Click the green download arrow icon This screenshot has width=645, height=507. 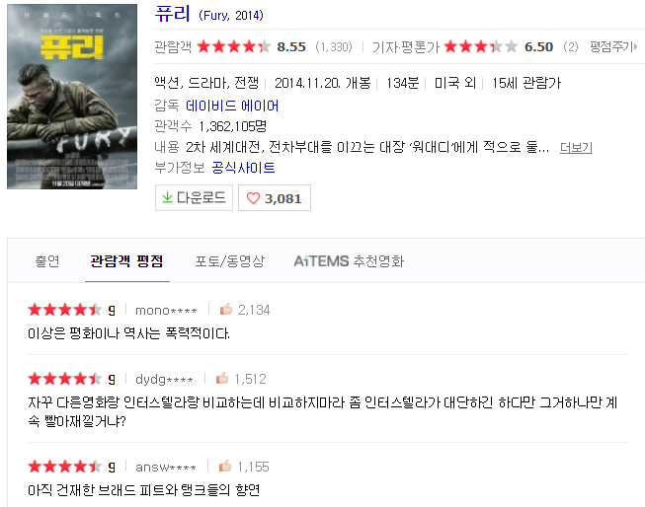(x=167, y=197)
